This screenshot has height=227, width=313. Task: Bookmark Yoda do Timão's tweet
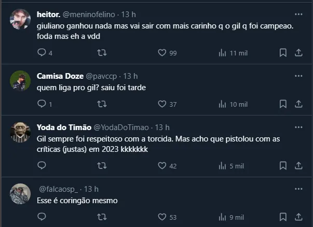click(283, 166)
